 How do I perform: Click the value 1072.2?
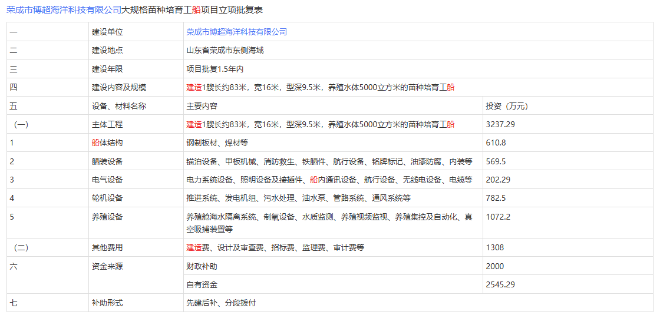point(498,217)
